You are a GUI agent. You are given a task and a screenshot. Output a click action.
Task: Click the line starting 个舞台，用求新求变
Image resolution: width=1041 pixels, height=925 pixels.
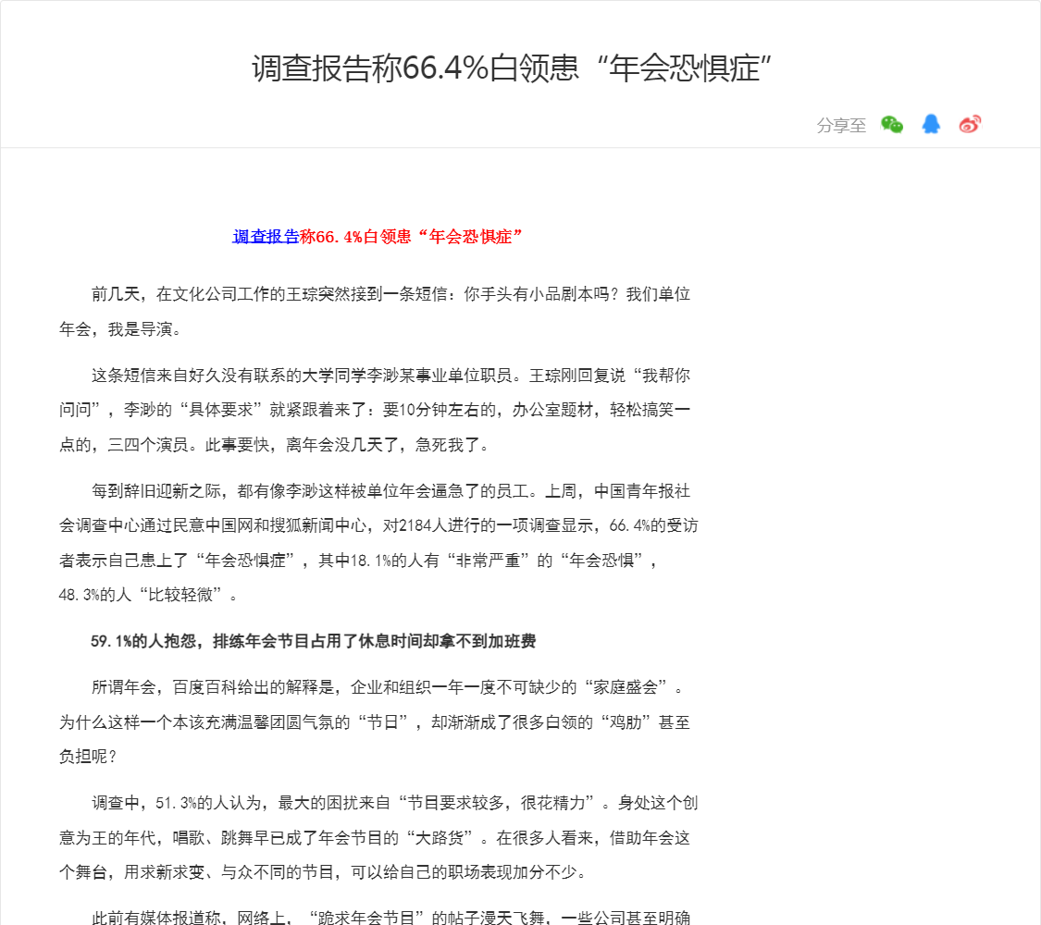click(323, 872)
